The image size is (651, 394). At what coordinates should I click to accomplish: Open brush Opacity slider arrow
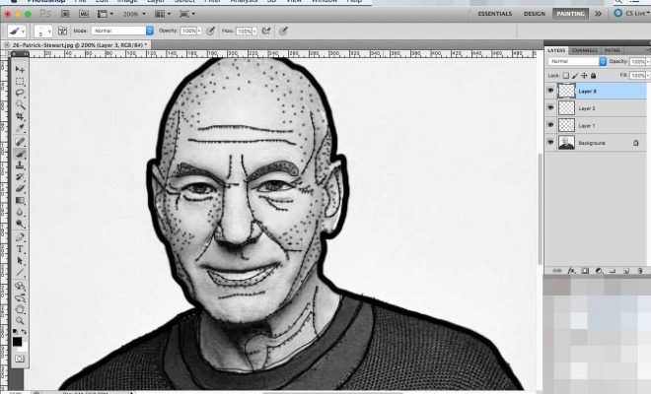199,32
